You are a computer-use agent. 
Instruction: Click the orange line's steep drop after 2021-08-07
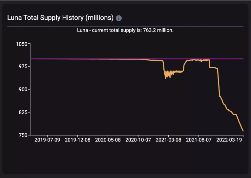coord(219,82)
